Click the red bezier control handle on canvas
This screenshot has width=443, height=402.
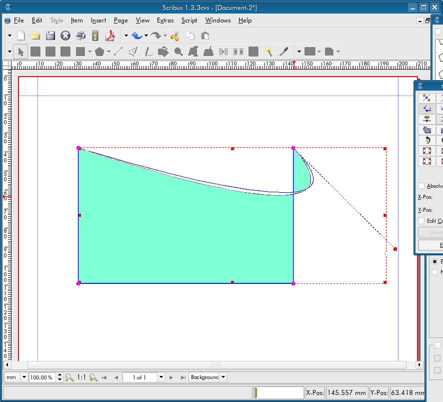(395, 249)
